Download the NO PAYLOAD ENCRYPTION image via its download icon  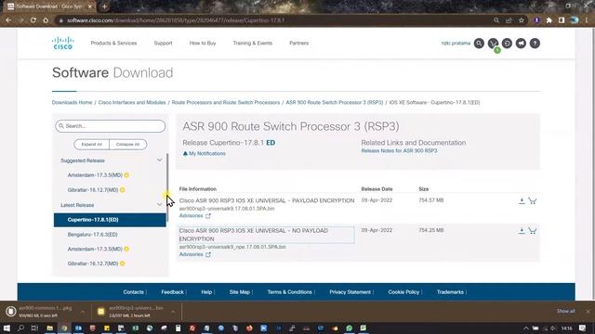[x=522, y=231]
